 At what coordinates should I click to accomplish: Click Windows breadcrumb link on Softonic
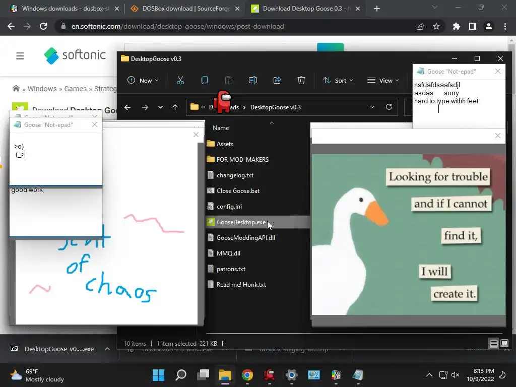(x=42, y=89)
